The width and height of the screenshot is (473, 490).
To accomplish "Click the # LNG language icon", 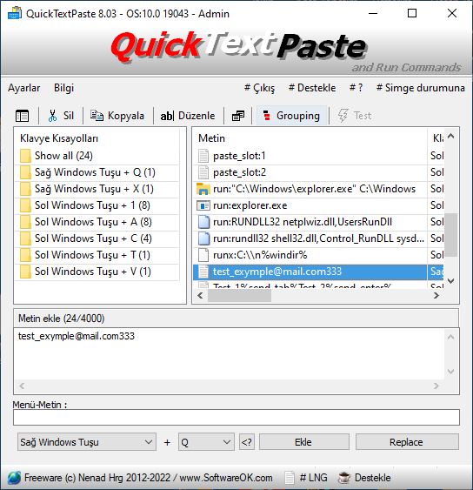I will [x=290, y=478].
